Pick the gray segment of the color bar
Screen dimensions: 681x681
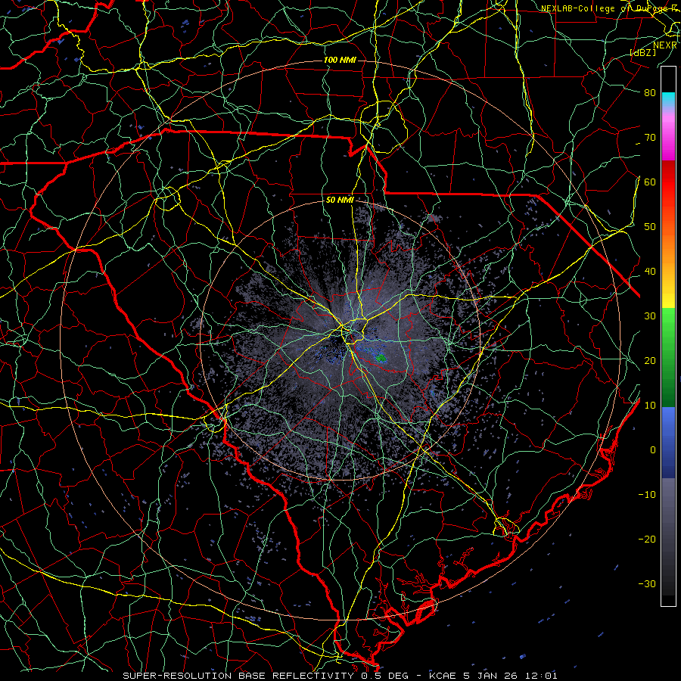pyautogui.click(x=668, y=536)
